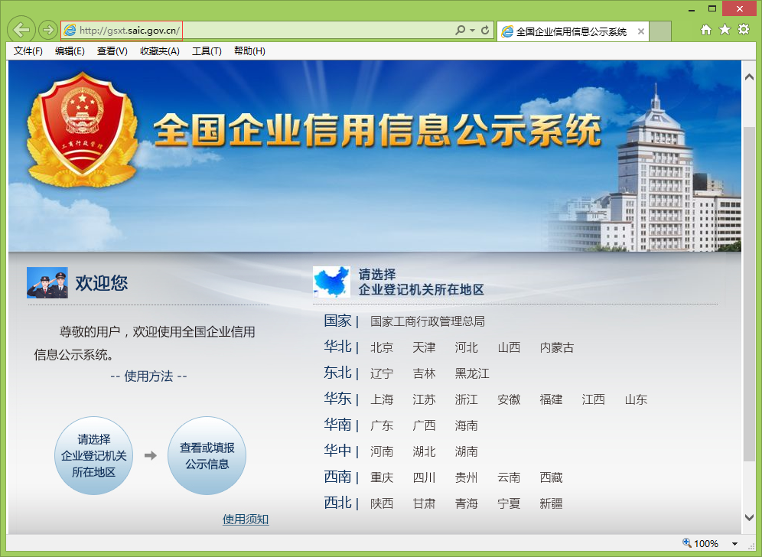
Task: Select region 广西
Action: 424,425
